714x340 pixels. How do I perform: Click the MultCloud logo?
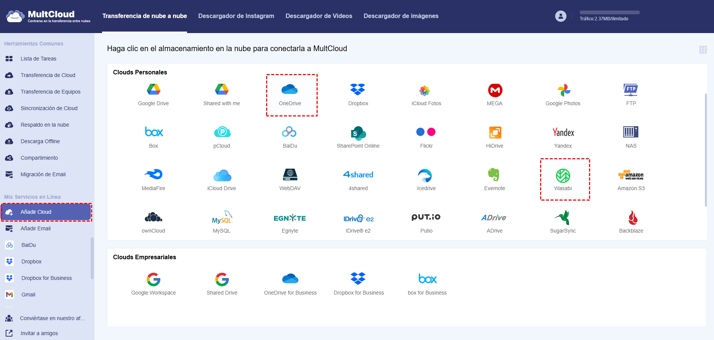[x=48, y=16]
